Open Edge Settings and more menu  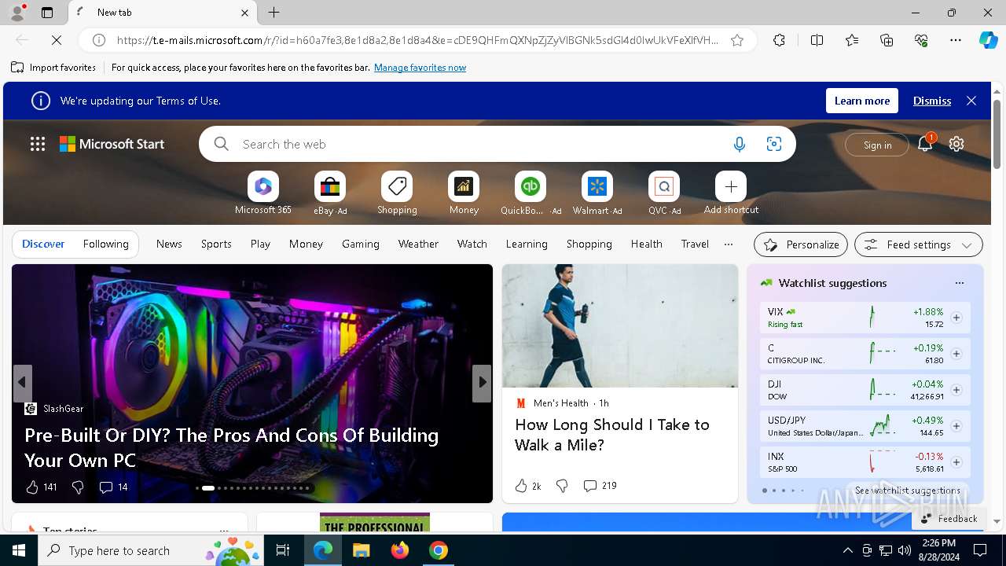(x=956, y=40)
